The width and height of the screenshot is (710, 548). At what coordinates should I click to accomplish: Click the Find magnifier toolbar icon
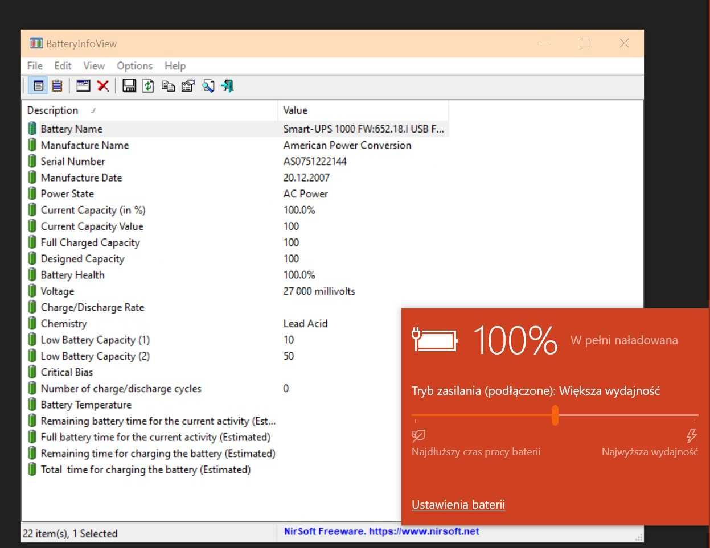point(208,86)
